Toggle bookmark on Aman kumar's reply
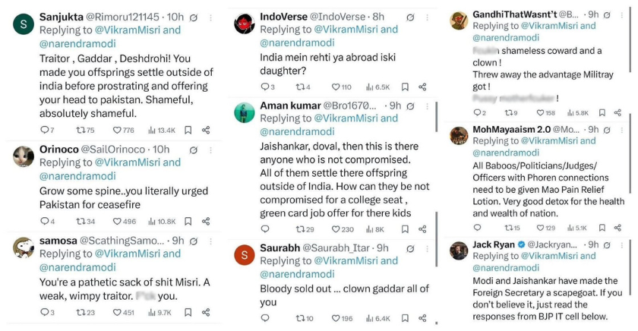Image resolution: width=638 pixels, height=331 pixels. pos(405,229)
